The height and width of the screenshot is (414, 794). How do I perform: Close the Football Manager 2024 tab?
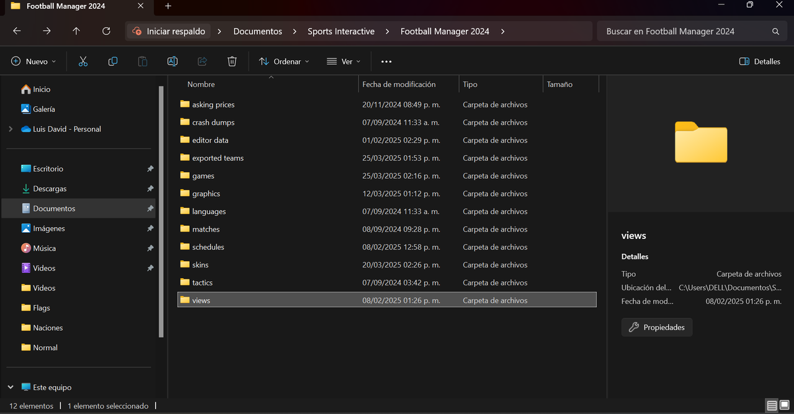pyautogui.click(x=141, y=6)
